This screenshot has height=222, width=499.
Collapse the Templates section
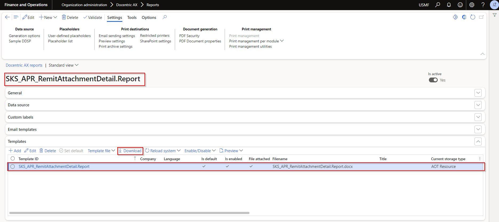click(x=478, y=142)
